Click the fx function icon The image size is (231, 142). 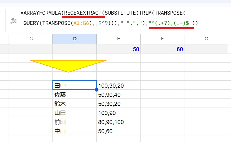(x=13, y=21)
